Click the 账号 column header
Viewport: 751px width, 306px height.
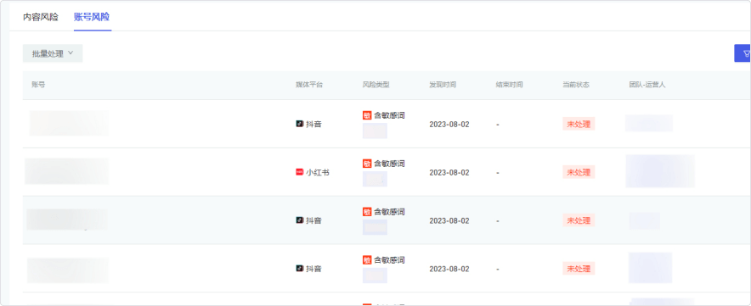[38, 85]
